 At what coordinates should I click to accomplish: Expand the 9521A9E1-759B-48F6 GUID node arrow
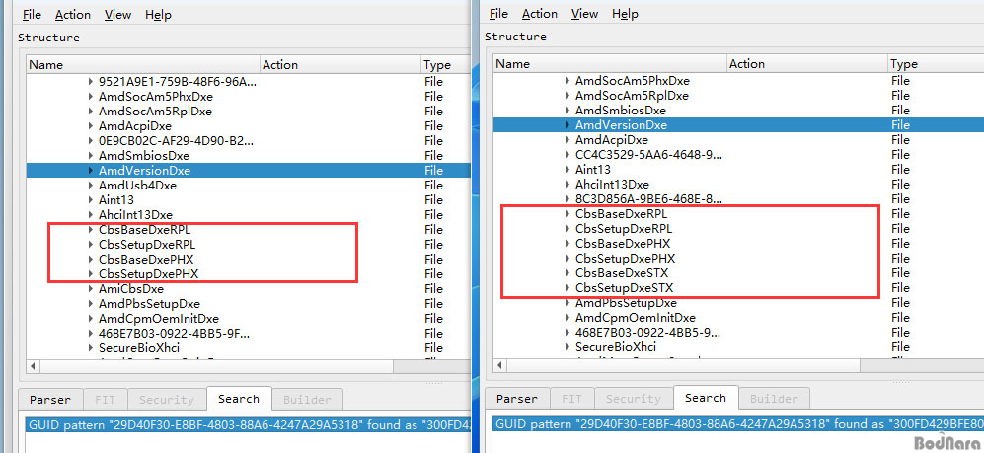coord(91,82)
